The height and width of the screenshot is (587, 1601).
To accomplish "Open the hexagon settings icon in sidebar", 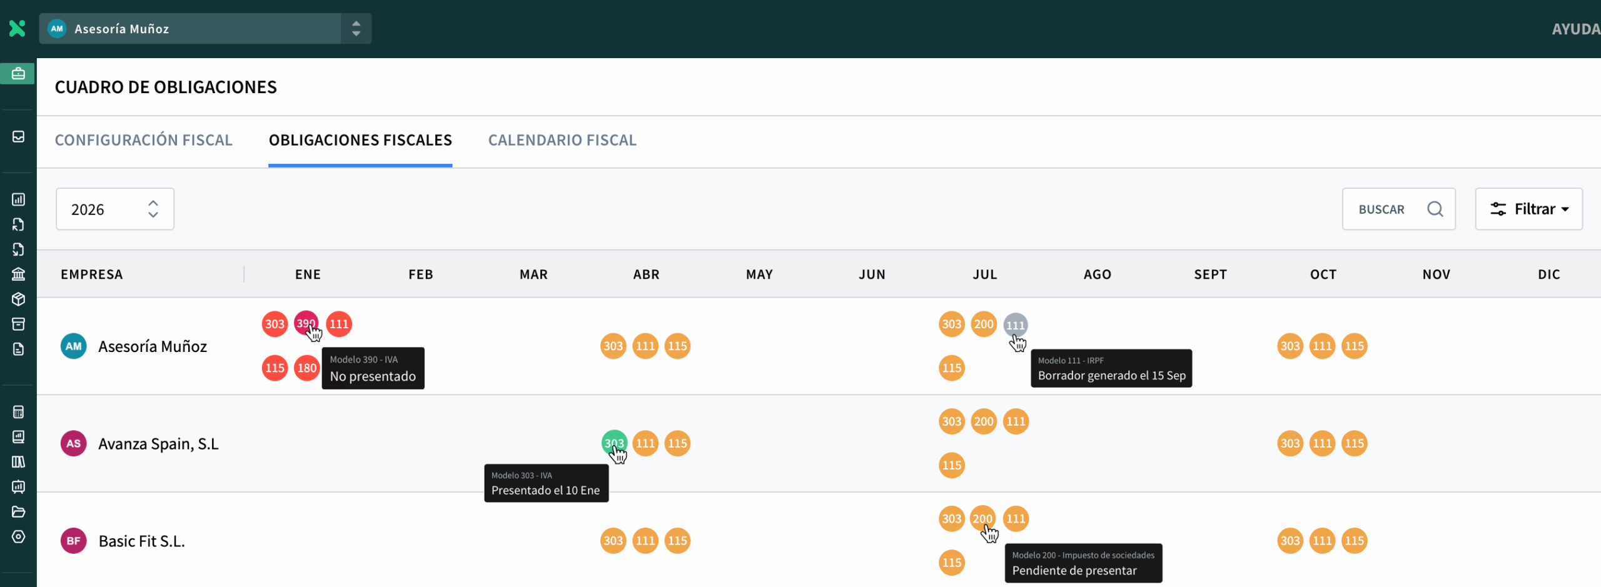I will click(x=18, y=537).
